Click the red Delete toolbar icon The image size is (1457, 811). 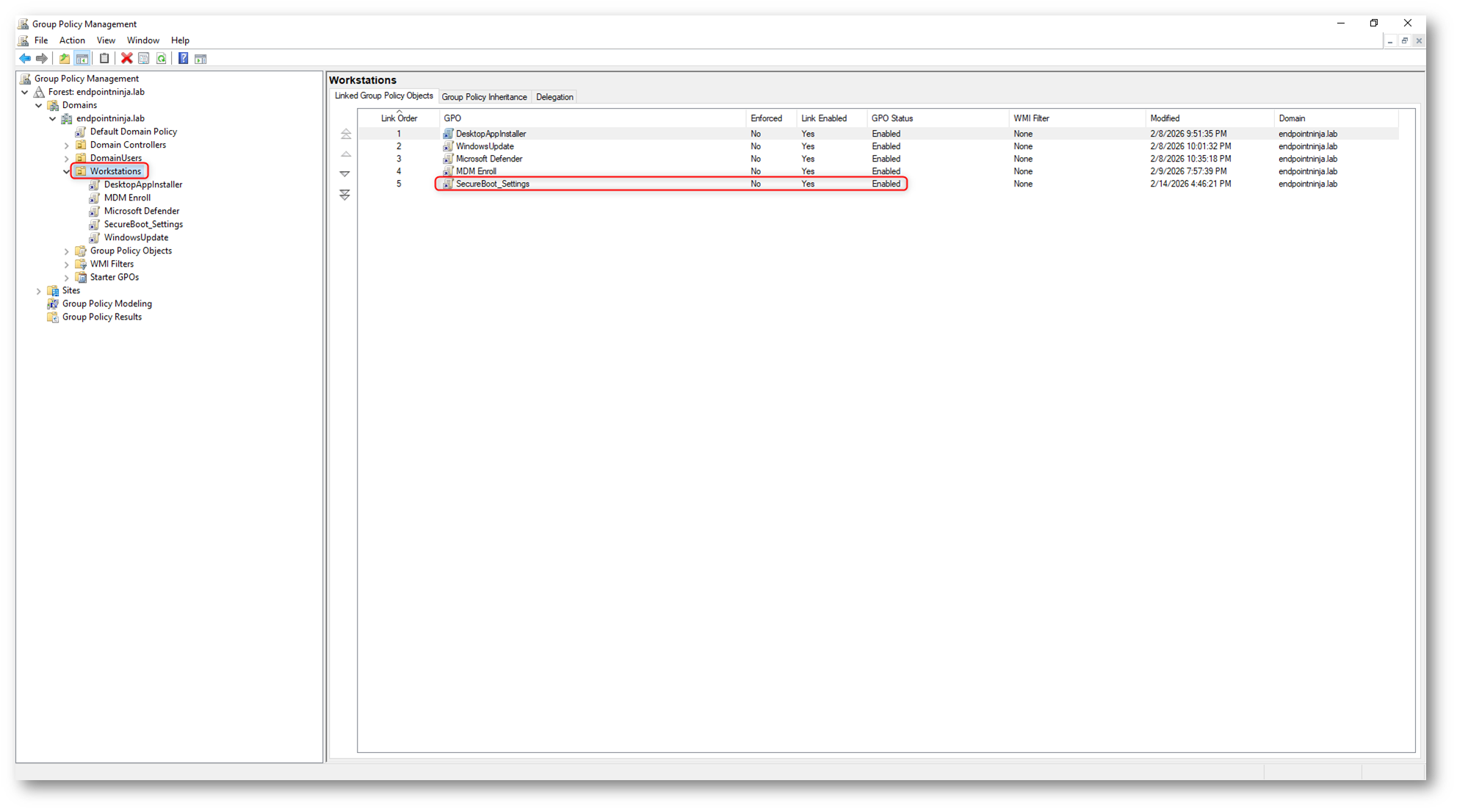[x=126, y=59]
